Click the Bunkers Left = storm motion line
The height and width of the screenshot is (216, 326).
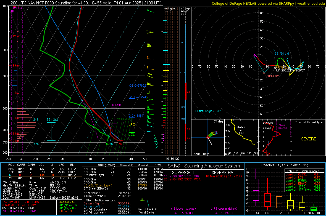(107, 206)
